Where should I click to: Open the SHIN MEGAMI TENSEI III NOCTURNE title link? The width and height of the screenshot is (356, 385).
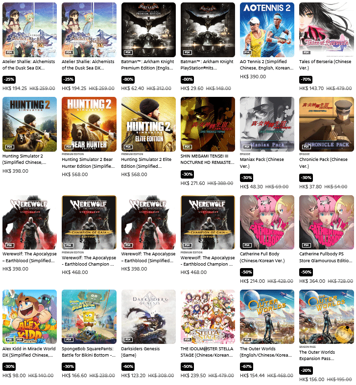click(207, 159)
